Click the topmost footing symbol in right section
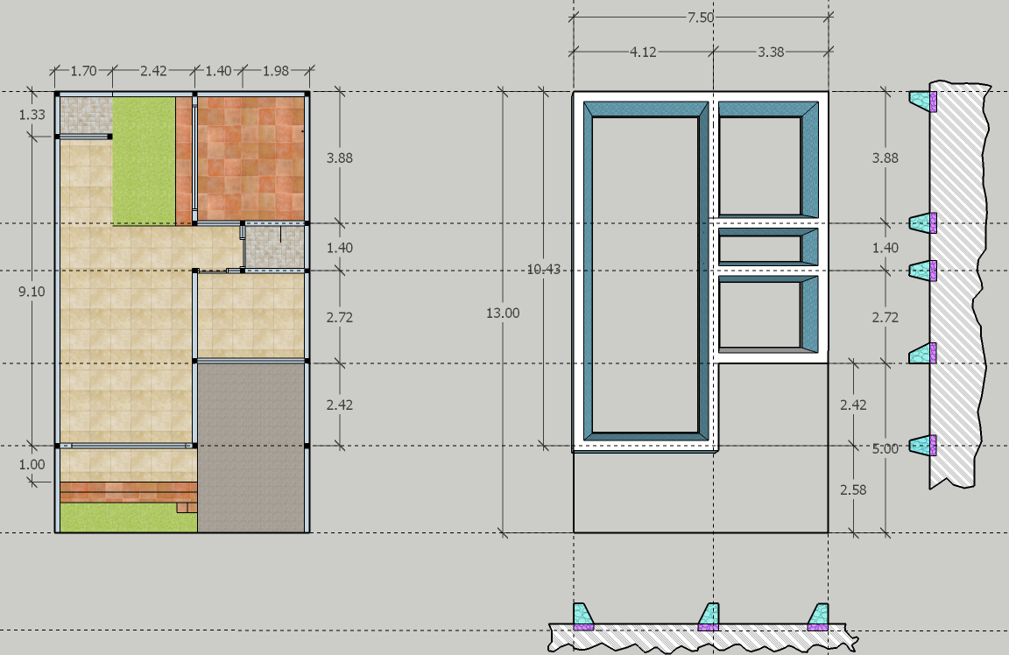This screenshot has width=1009, height=655. tap(924, 101)
